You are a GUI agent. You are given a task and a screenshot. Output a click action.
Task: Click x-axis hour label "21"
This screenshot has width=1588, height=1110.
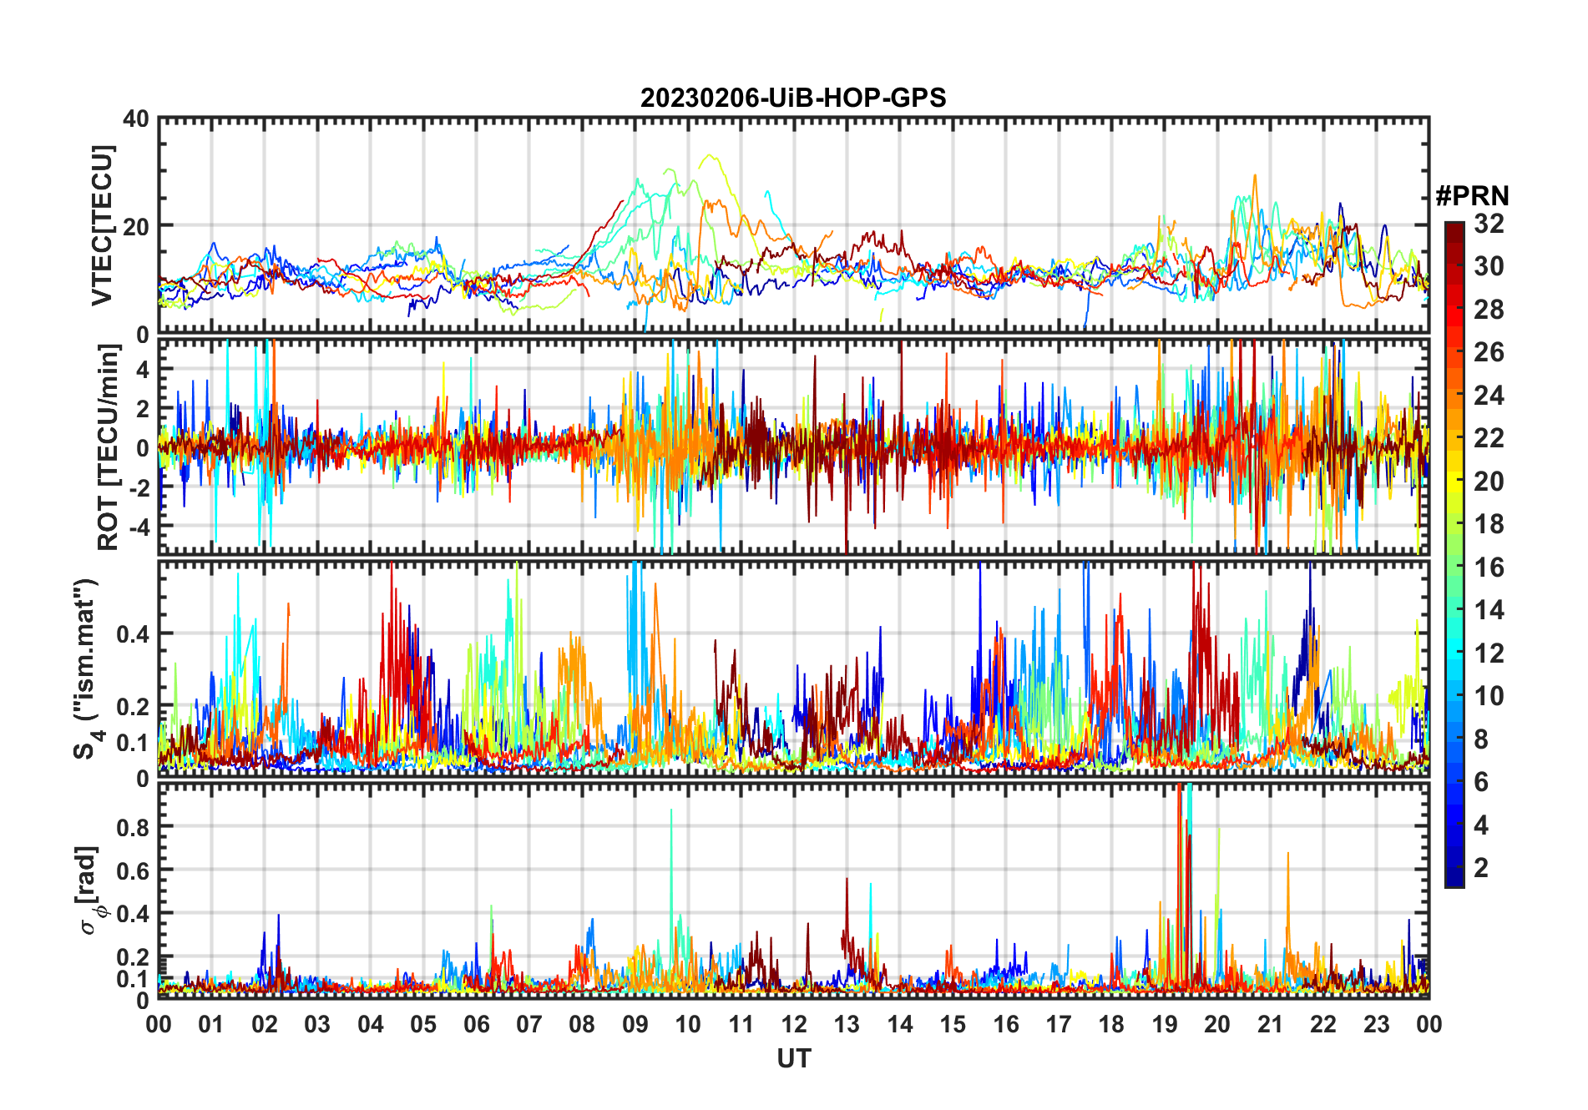point(1271,1025)
